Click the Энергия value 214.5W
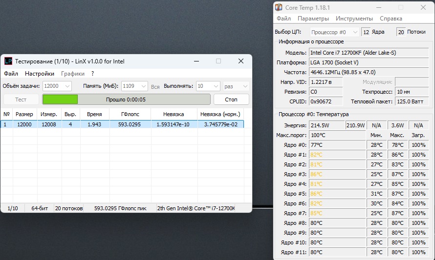This screenshot has width=435, height=260. pyautogui.click(x=327, y=125)
